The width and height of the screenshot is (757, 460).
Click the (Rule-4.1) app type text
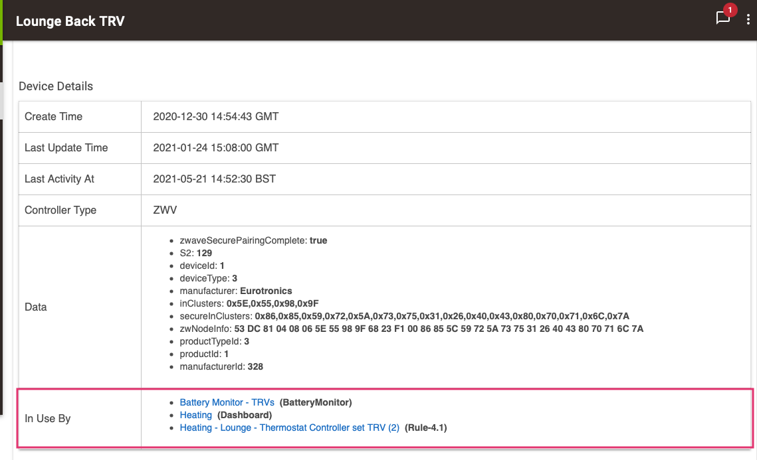click(426, 427)
